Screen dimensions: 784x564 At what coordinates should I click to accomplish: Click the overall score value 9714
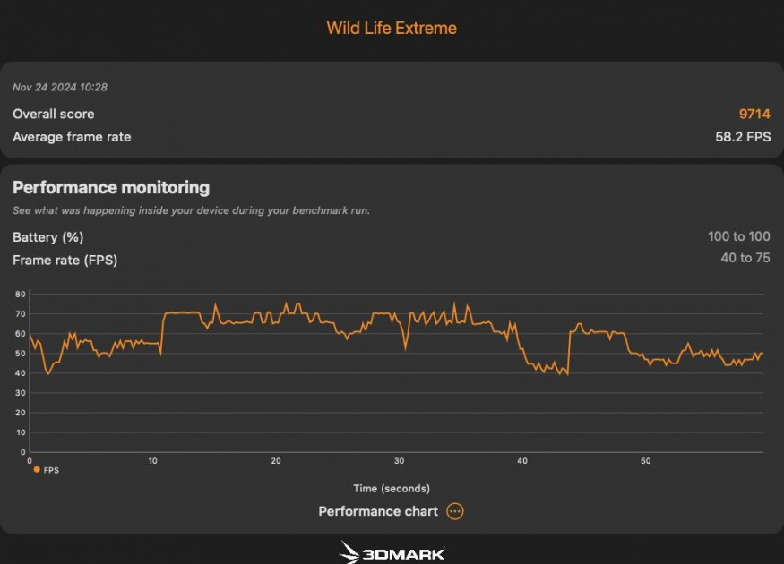click(754, 114)
